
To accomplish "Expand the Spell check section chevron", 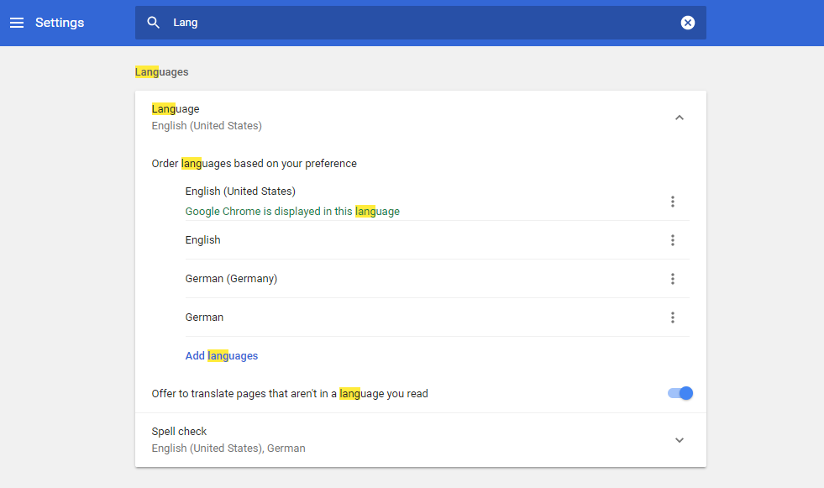I will [680, 440].
